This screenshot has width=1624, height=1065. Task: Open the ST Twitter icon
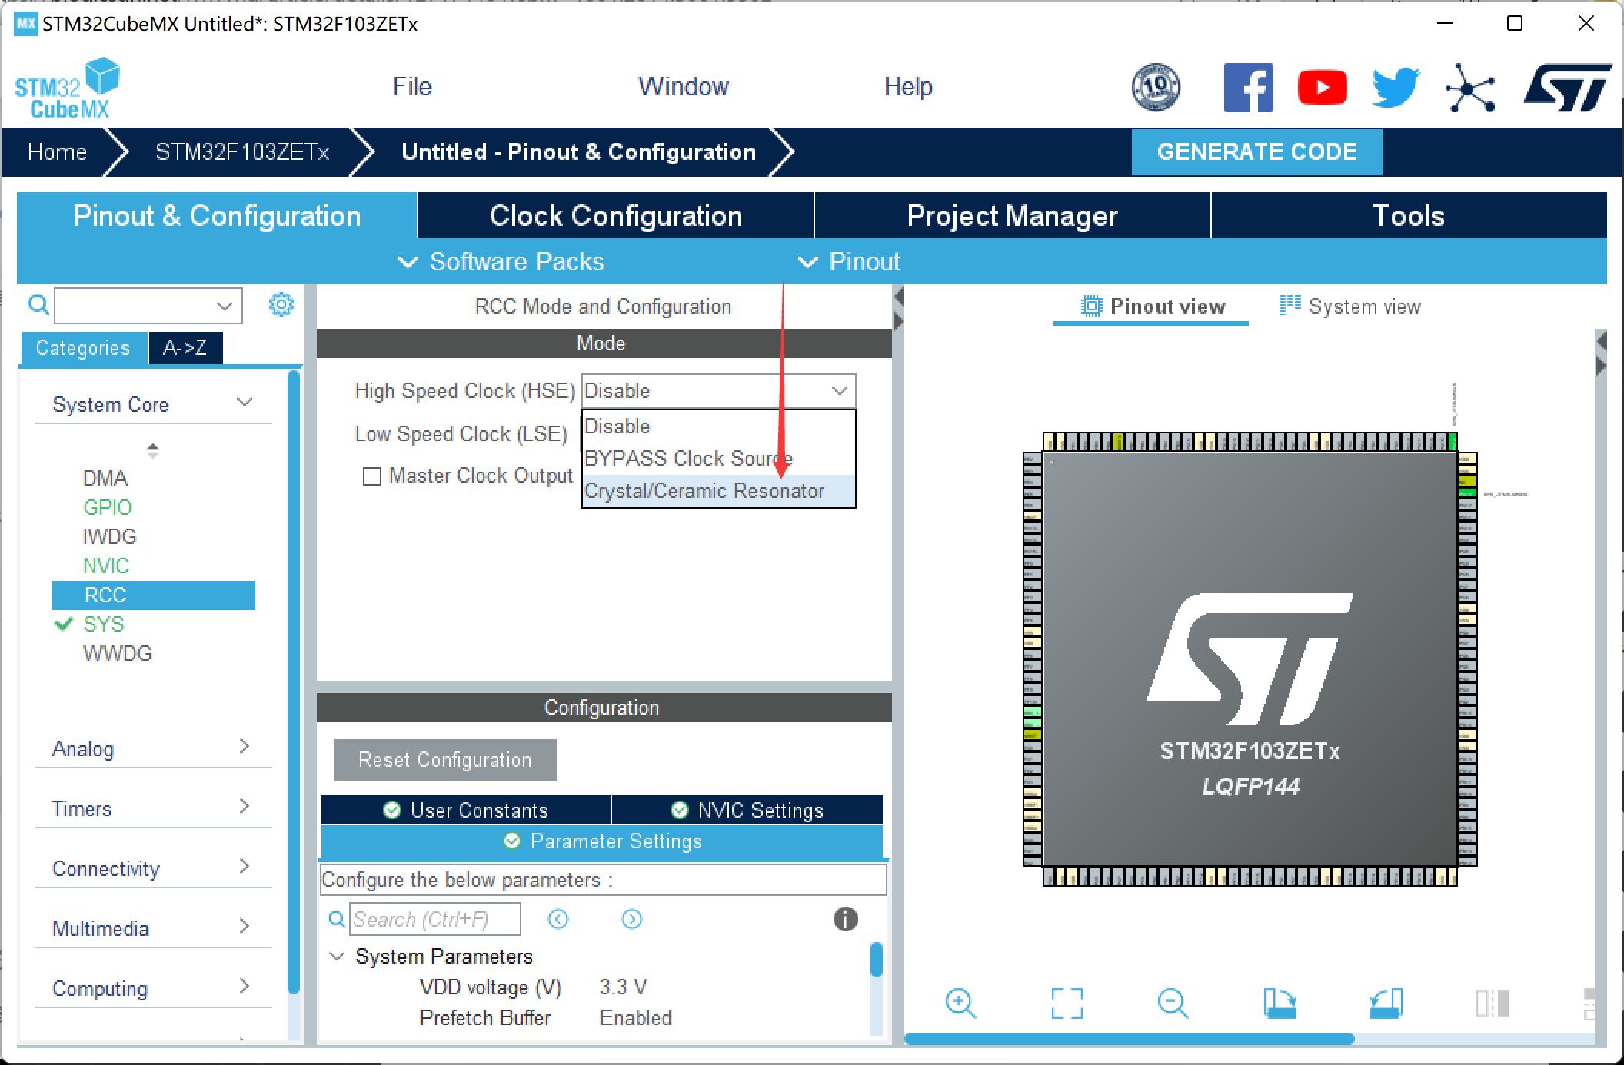(1396, 87)
